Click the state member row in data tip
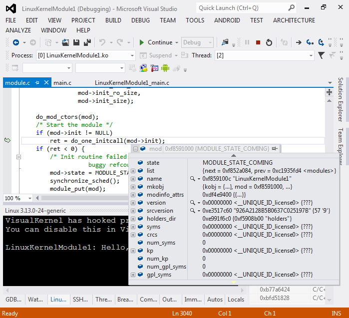The height and width of the screenshot is (318, 349). point(234,163)
